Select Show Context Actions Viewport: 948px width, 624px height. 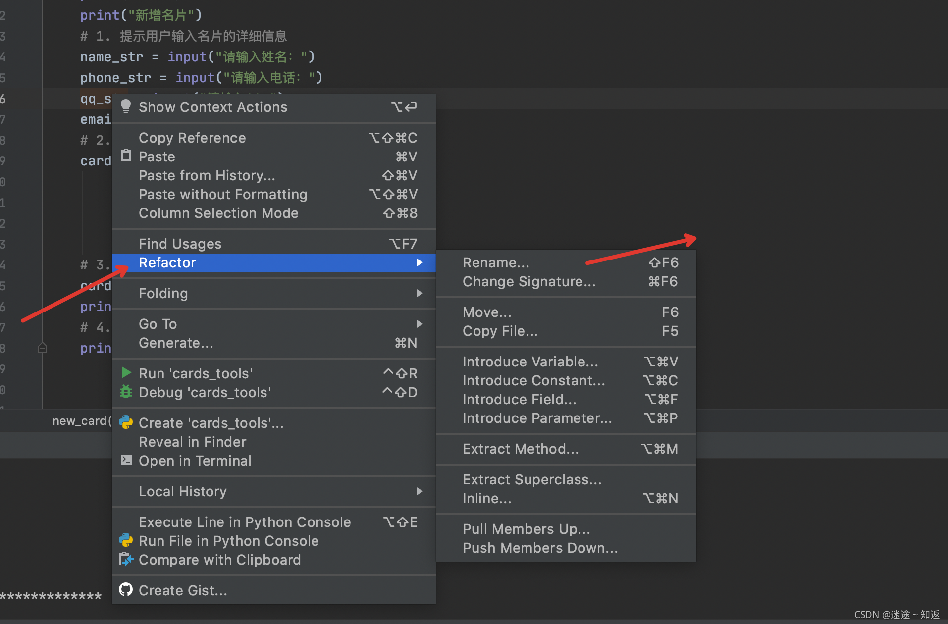pos(274,107)
